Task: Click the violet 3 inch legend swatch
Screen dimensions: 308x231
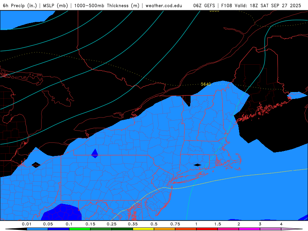Action: pos(271,229)
